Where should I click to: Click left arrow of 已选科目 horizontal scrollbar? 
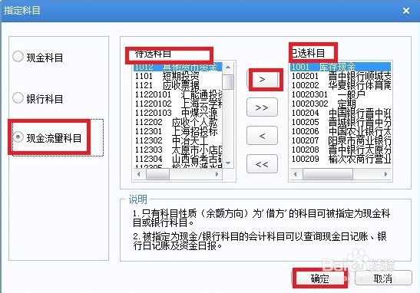295,174
